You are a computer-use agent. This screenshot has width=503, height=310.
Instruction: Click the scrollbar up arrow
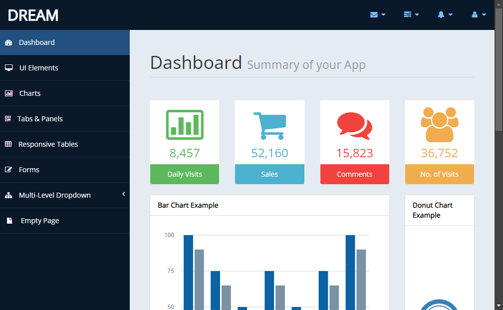point(499,4)
